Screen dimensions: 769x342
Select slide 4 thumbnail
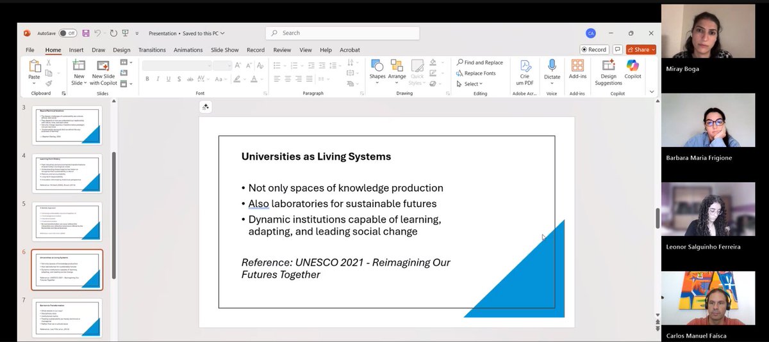pyautogui.click(x=67, y=173)
